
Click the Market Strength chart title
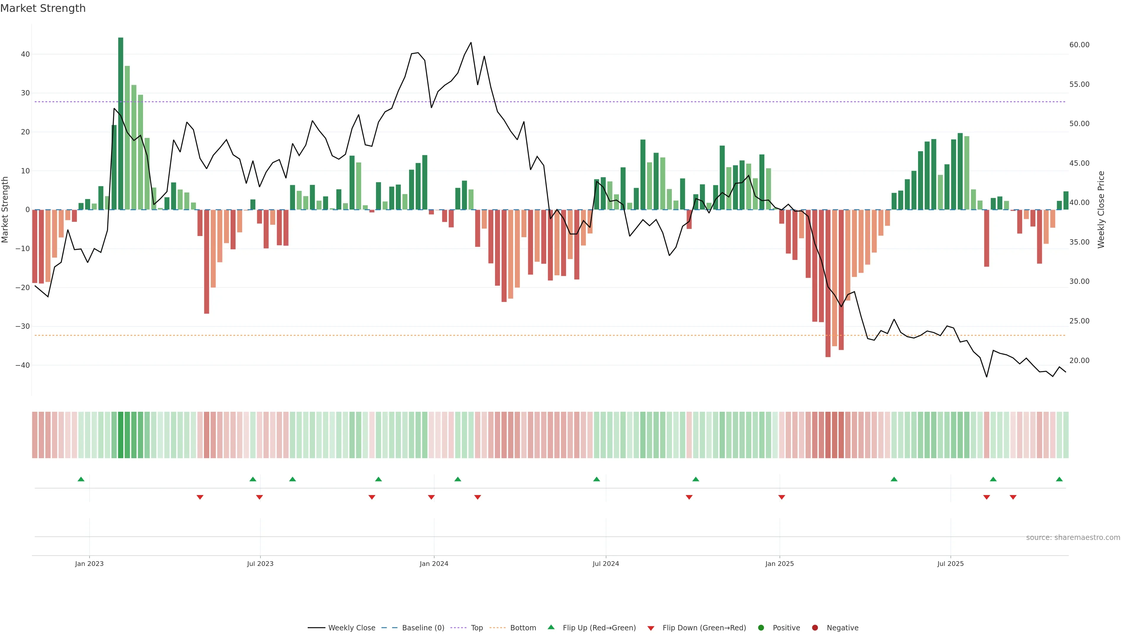(43, 8)
